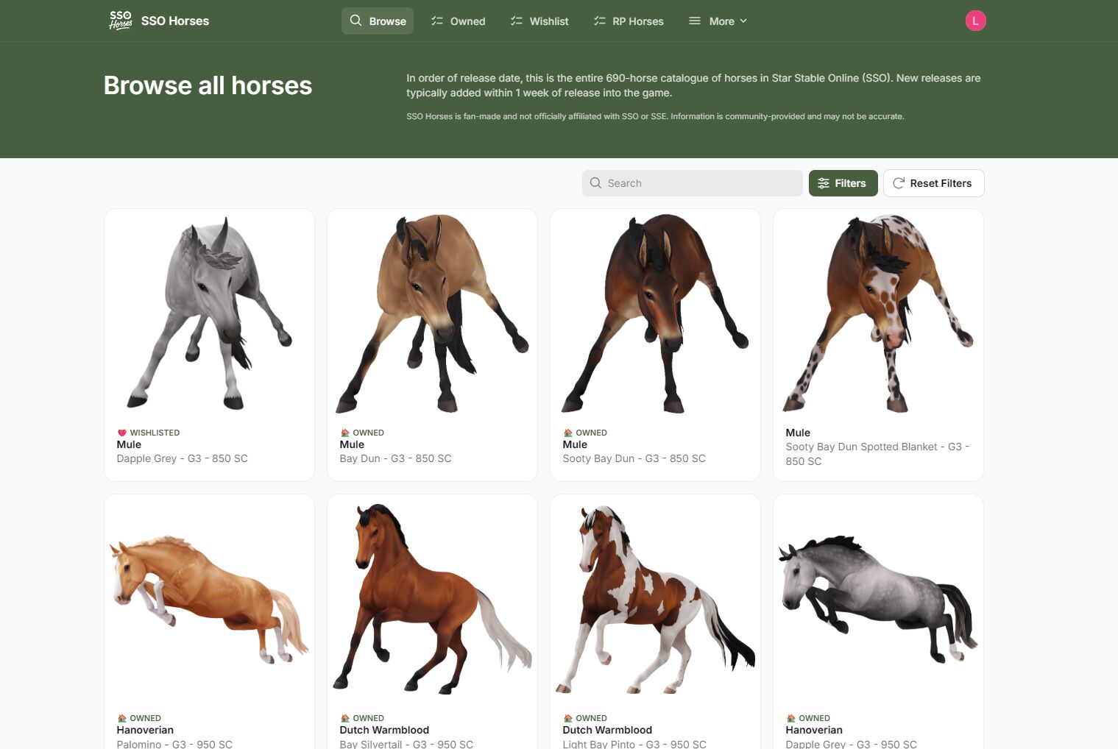
Task: Click the owned stable icon on Sooty Bay Dun Mule
Action: pyautogui.click(x=567, y=433)
